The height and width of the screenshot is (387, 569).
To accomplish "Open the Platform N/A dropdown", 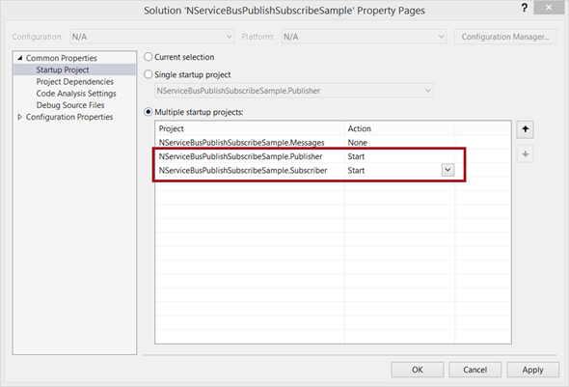I will coord(364,37).
